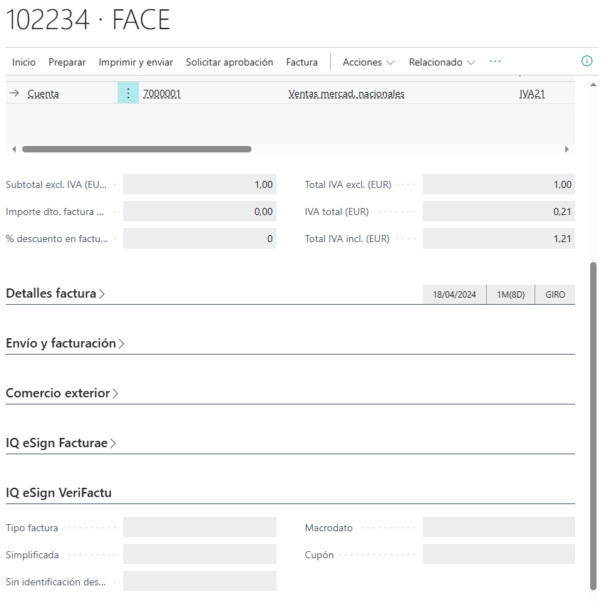Open account number 7000001 link
Screen dimensions: 608x601
162,93
